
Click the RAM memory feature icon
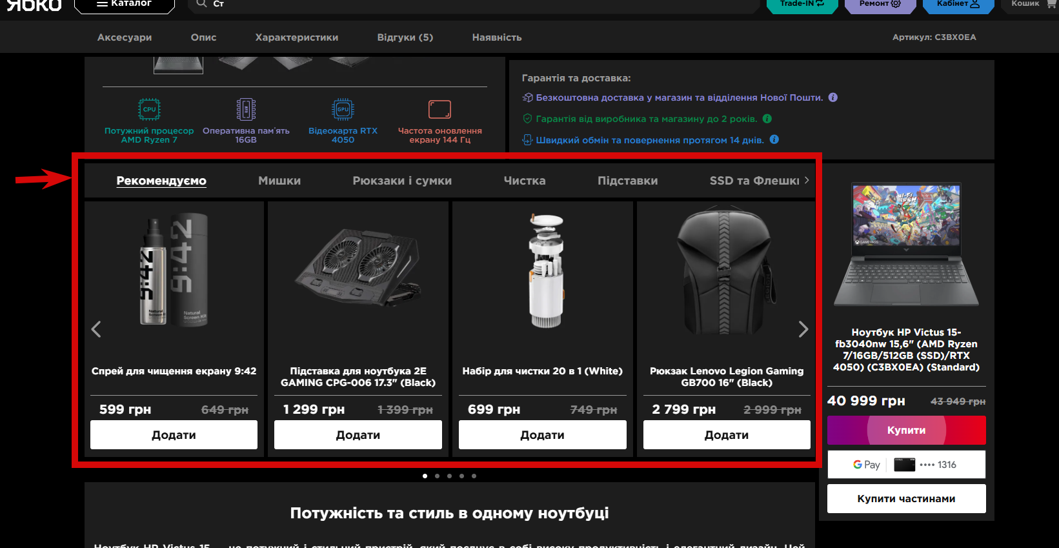[x=246, y=109]
